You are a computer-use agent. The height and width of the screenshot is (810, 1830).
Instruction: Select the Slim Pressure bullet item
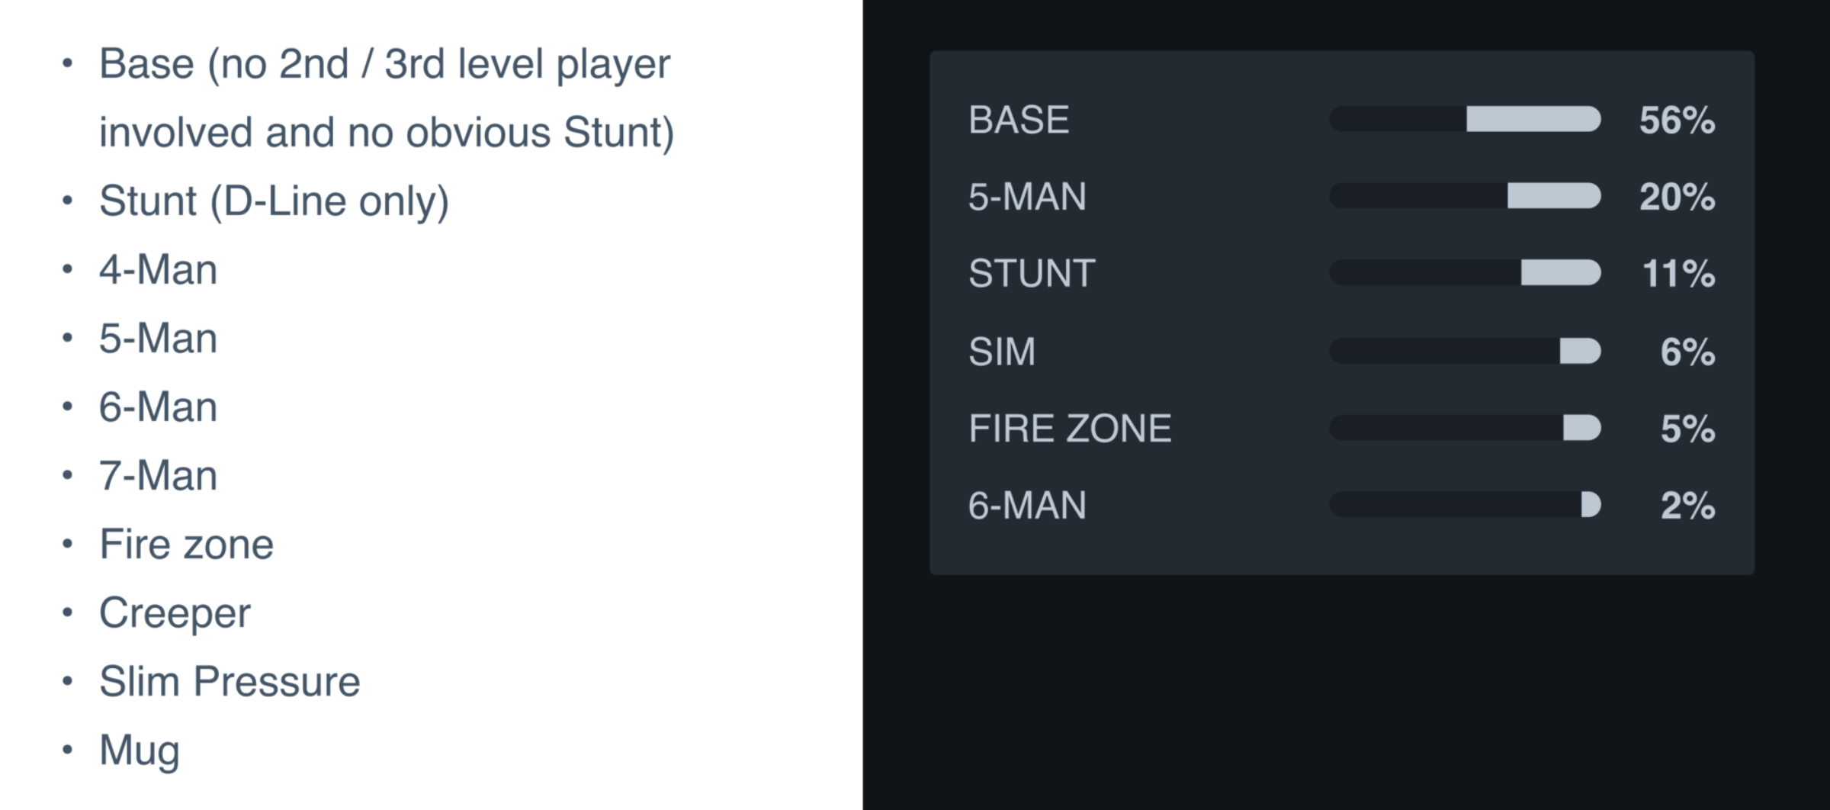pyautogui.click(x=230, y=682)
